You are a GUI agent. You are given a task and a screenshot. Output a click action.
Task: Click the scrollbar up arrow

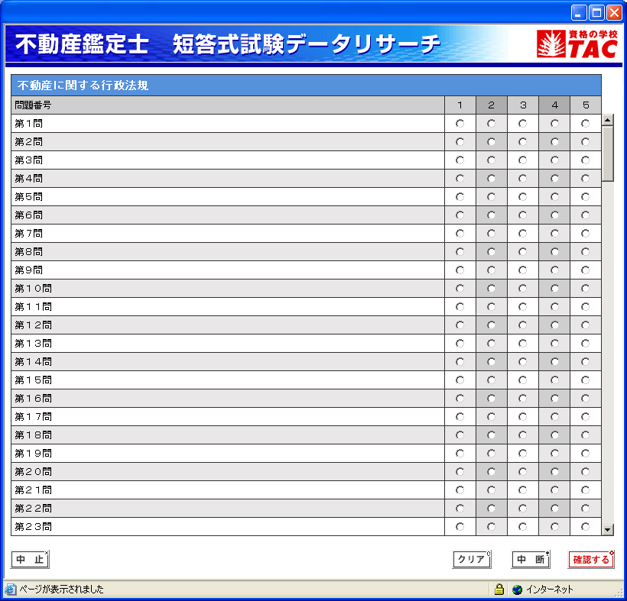coord(608,120)
